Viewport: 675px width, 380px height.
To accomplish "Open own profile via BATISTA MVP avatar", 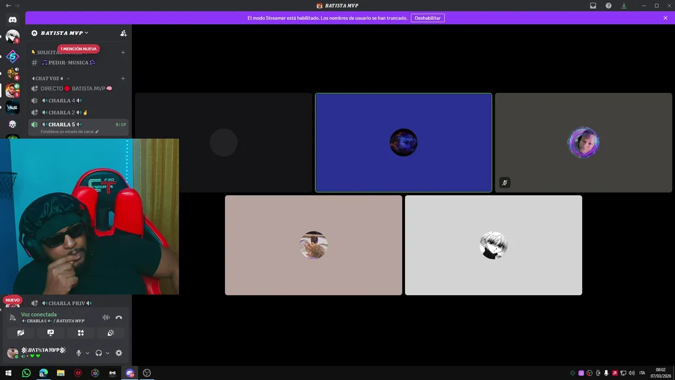I will click(x=12, y=353).
